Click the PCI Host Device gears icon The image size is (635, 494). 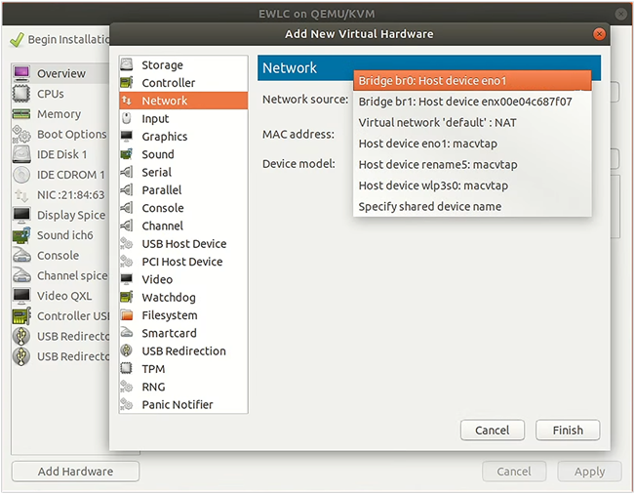tap(127, 262)
